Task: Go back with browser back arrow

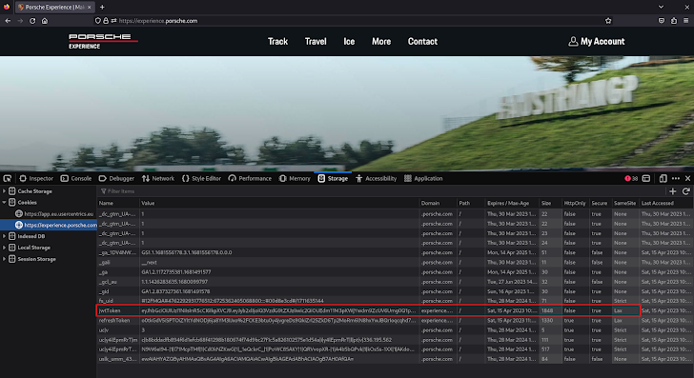Action: coord(8,21)
